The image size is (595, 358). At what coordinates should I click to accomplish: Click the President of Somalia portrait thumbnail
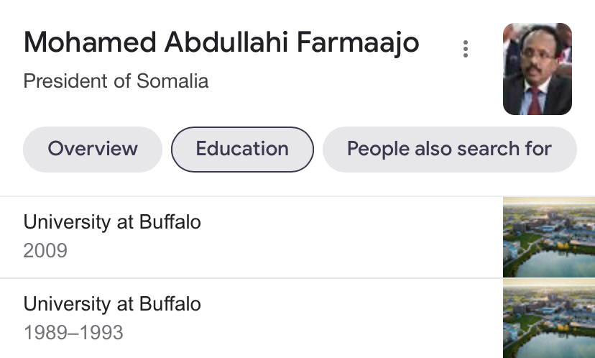pyautogui.click(x=538, y=69)
